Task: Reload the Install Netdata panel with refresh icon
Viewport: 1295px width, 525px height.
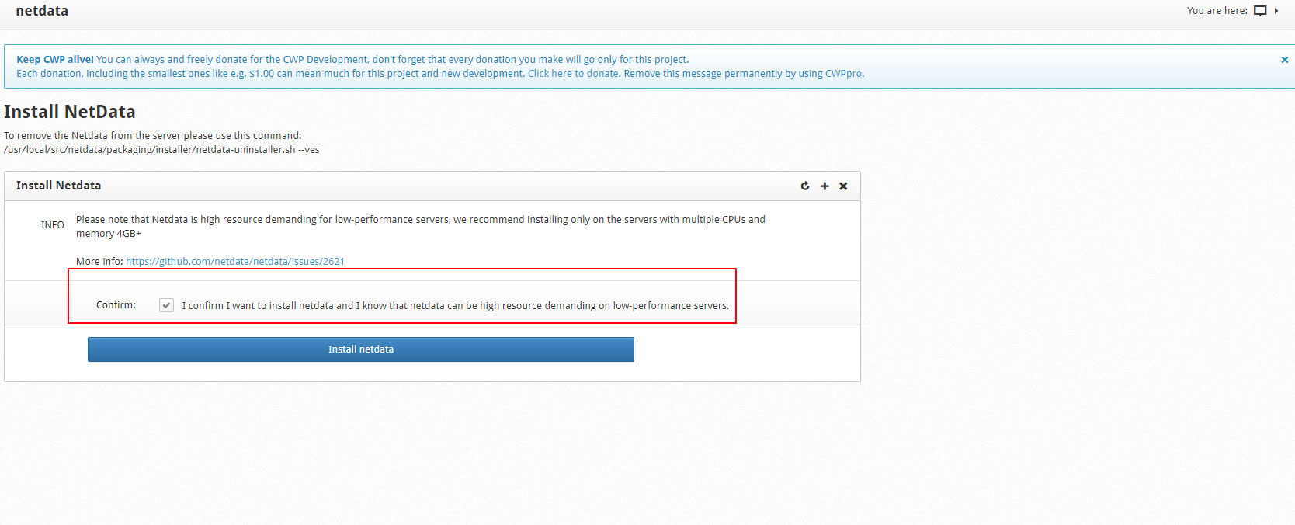Action: tap(805, 186)
